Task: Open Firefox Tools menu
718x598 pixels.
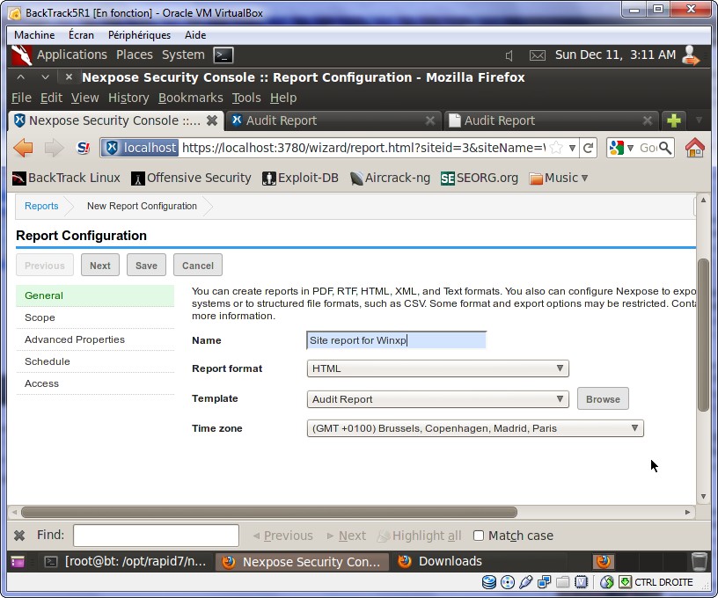Action: click(x=246, y=98)
